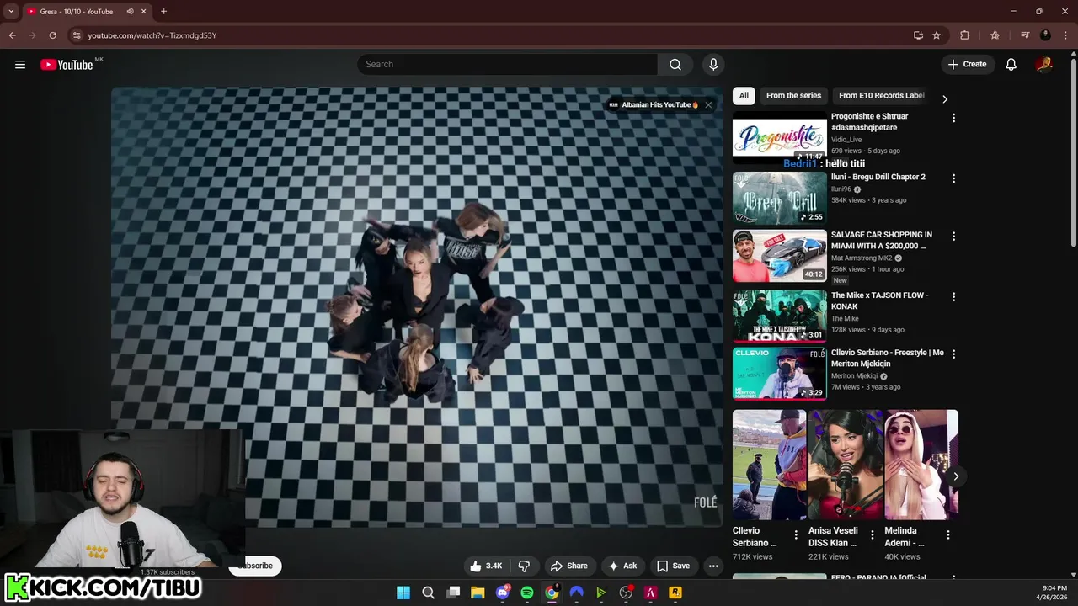Open Anisa Veseli DISS short thumbnail
The height and width of the screenshot is (606, 1078).
tap(845, 465)
